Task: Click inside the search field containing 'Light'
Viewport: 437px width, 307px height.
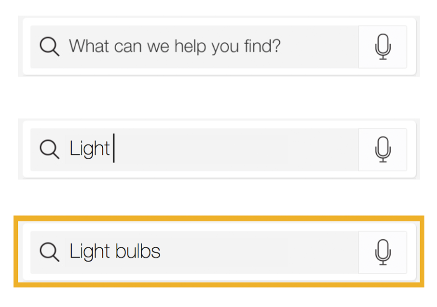Action: click(x=194, y=150)
